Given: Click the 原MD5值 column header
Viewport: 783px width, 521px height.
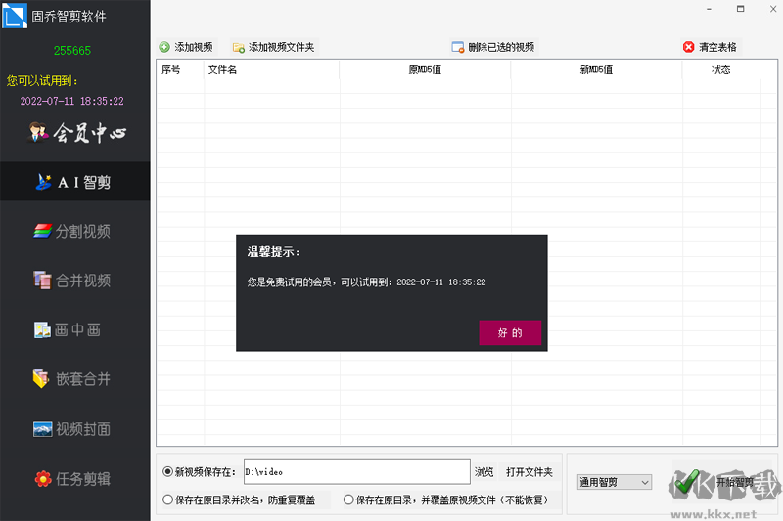Looking at the screenshot, I should coord(425,69).
